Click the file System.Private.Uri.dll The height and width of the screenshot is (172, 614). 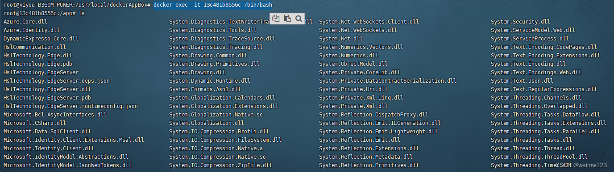click(x=353, y=89)
